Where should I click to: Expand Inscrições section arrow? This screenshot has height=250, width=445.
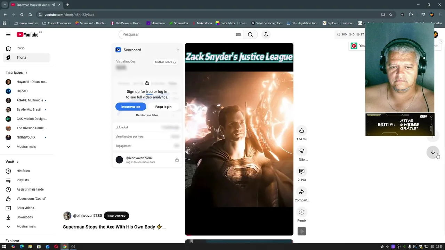(26, 73)
